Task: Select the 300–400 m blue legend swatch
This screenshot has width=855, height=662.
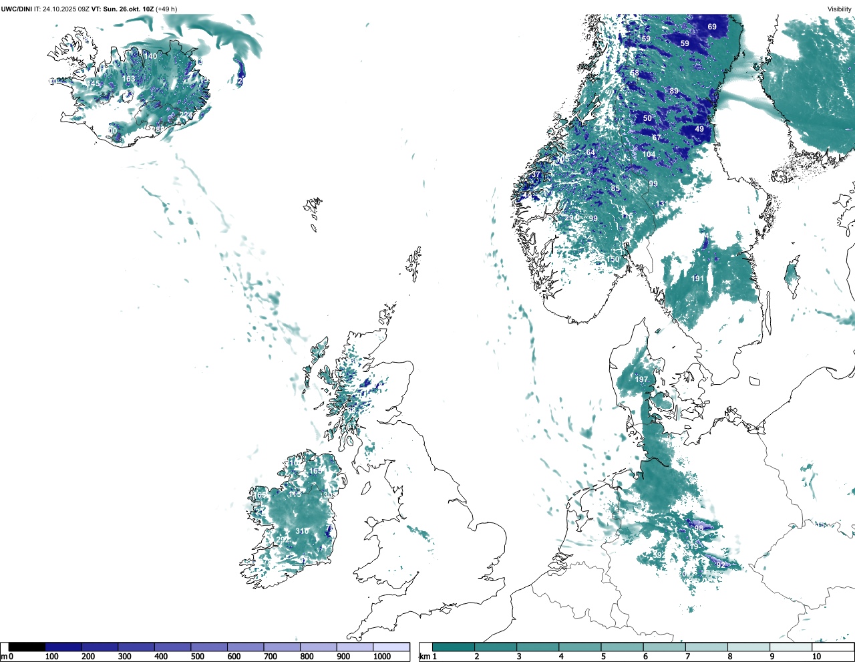Action: 136,647
